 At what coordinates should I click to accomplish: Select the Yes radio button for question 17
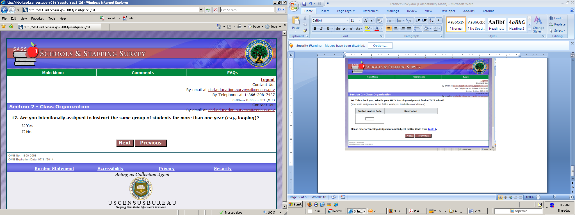[x=24, y=125]
